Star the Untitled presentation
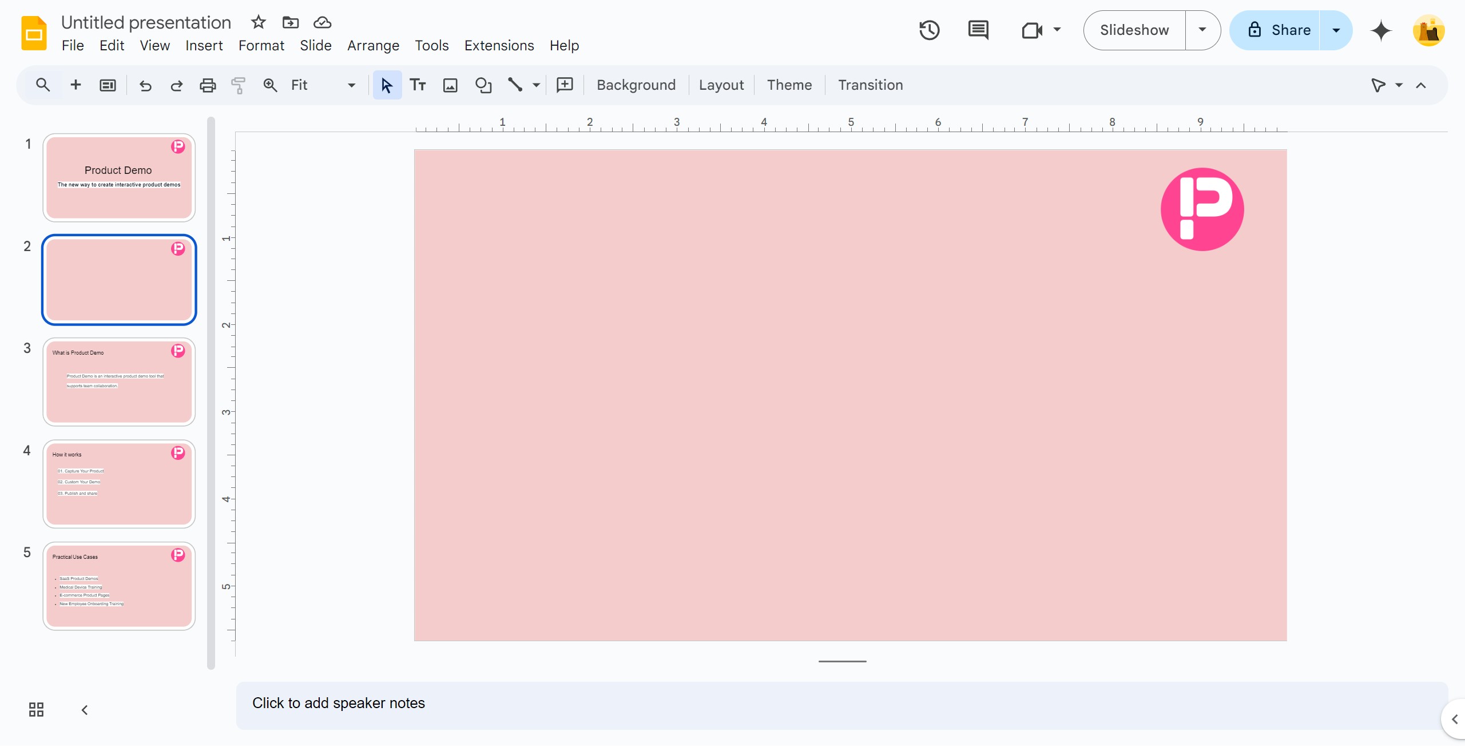This screenshot has height=747, width=1465. coord(258,22)
